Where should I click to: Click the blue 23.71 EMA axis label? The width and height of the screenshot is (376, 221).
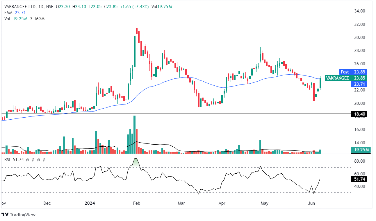coord(359,84)
